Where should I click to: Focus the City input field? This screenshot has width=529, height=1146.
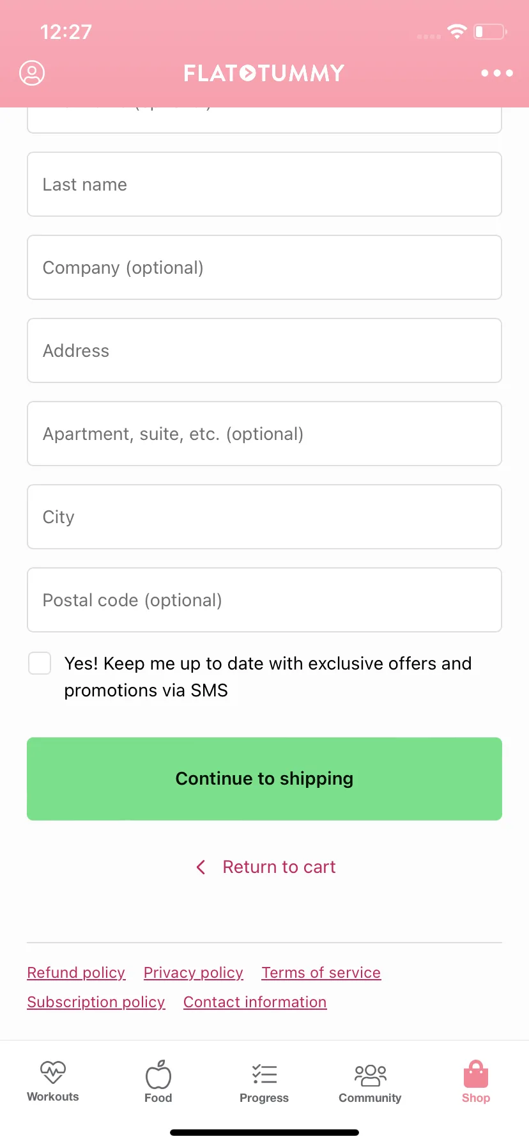[x=264, y=517]
